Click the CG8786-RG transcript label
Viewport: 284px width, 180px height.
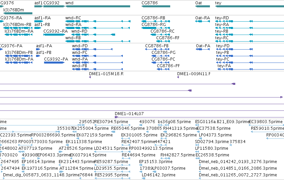point(154,25)
